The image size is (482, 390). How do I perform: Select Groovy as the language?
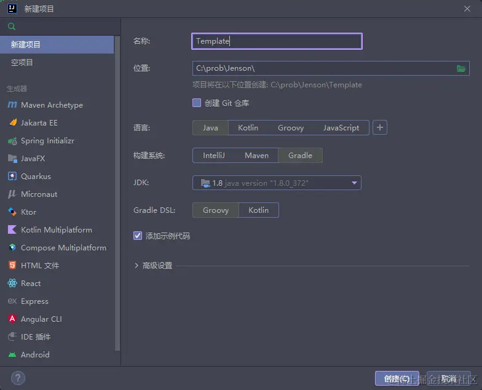coord(291,128)
